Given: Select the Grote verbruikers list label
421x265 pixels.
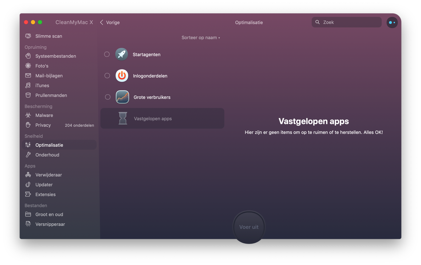Looking at the screenshot, I should [x=152, y=97].
